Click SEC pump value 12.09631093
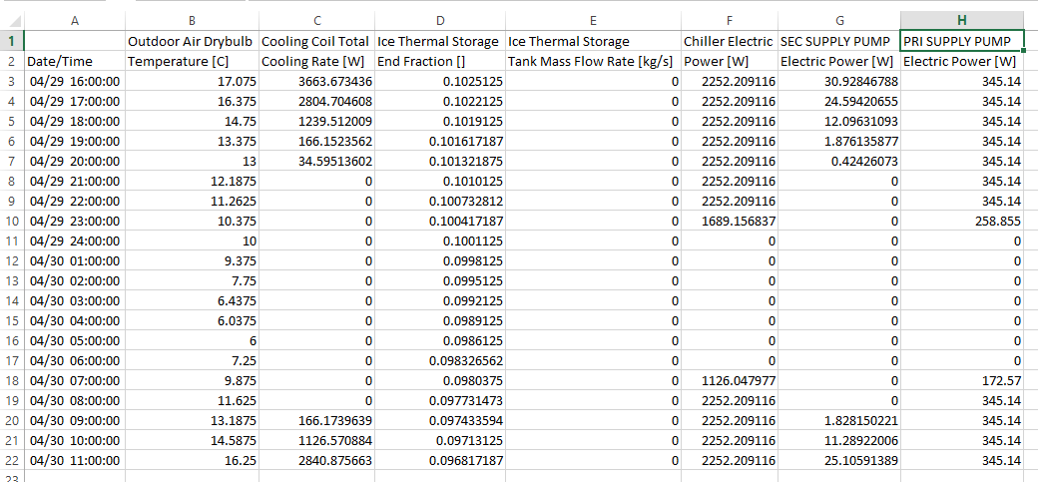Screen dimensions: 1038x482 pos(839,121)
